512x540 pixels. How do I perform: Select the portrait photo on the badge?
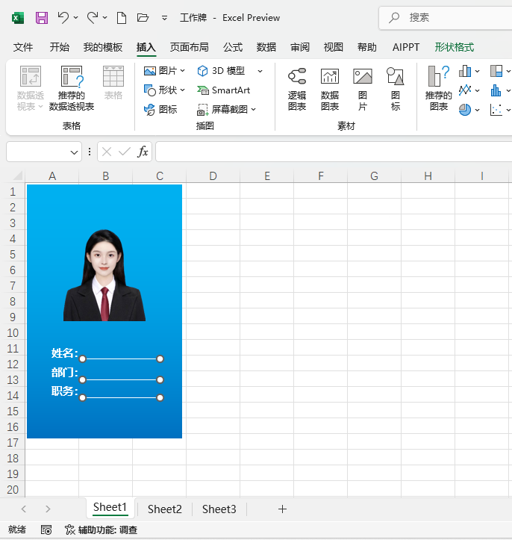(x=104, y=276)
